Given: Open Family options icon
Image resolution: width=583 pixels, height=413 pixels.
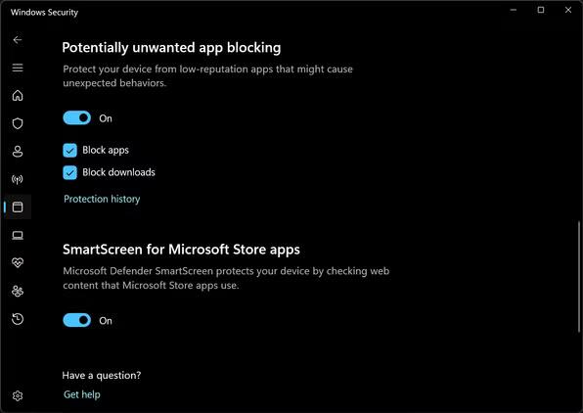Looking at the screenshot, I should (18, 291).
